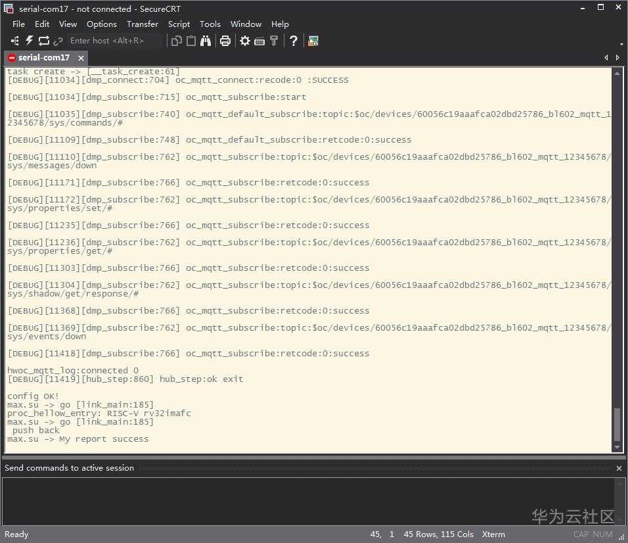Click 'max.su -> My report success' line
Screen dimensions: 628x543
(x=78, y=439)
